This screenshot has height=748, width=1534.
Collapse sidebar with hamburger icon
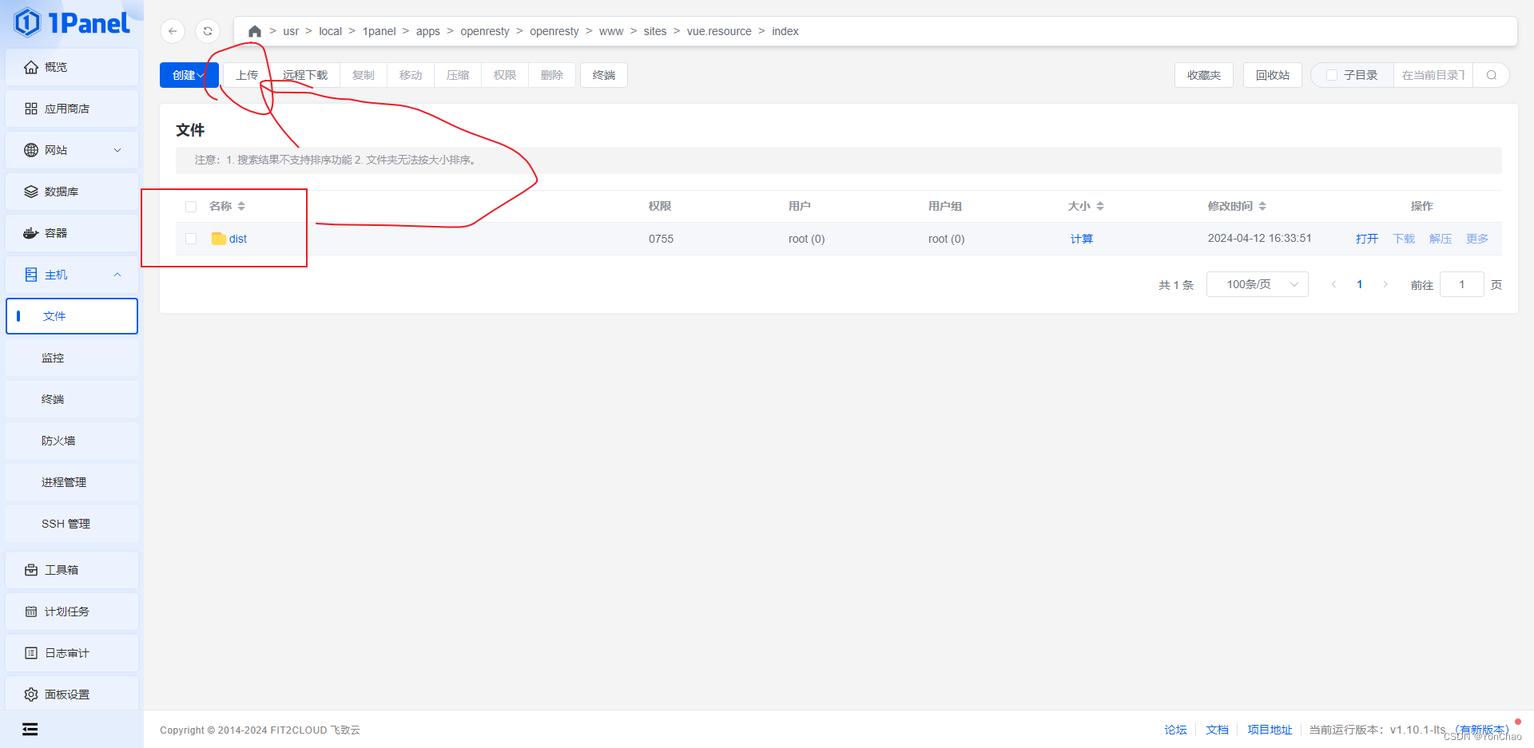click(x=30, y=729)
